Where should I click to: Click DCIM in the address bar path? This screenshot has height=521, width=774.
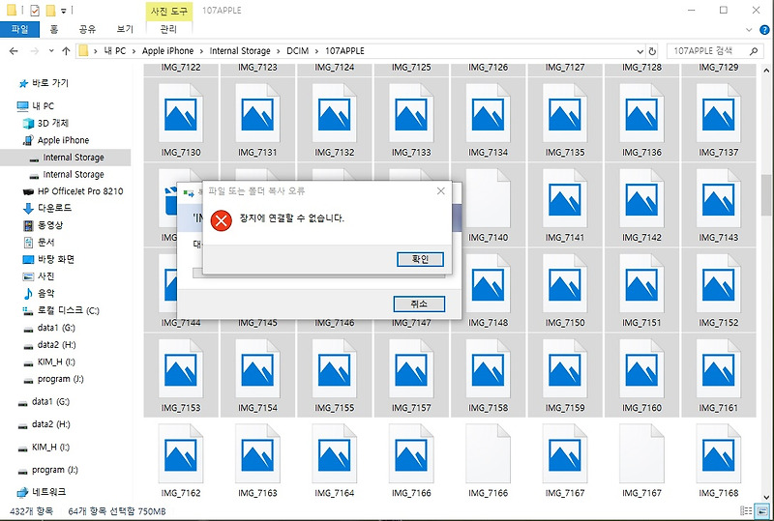point(298,51)
